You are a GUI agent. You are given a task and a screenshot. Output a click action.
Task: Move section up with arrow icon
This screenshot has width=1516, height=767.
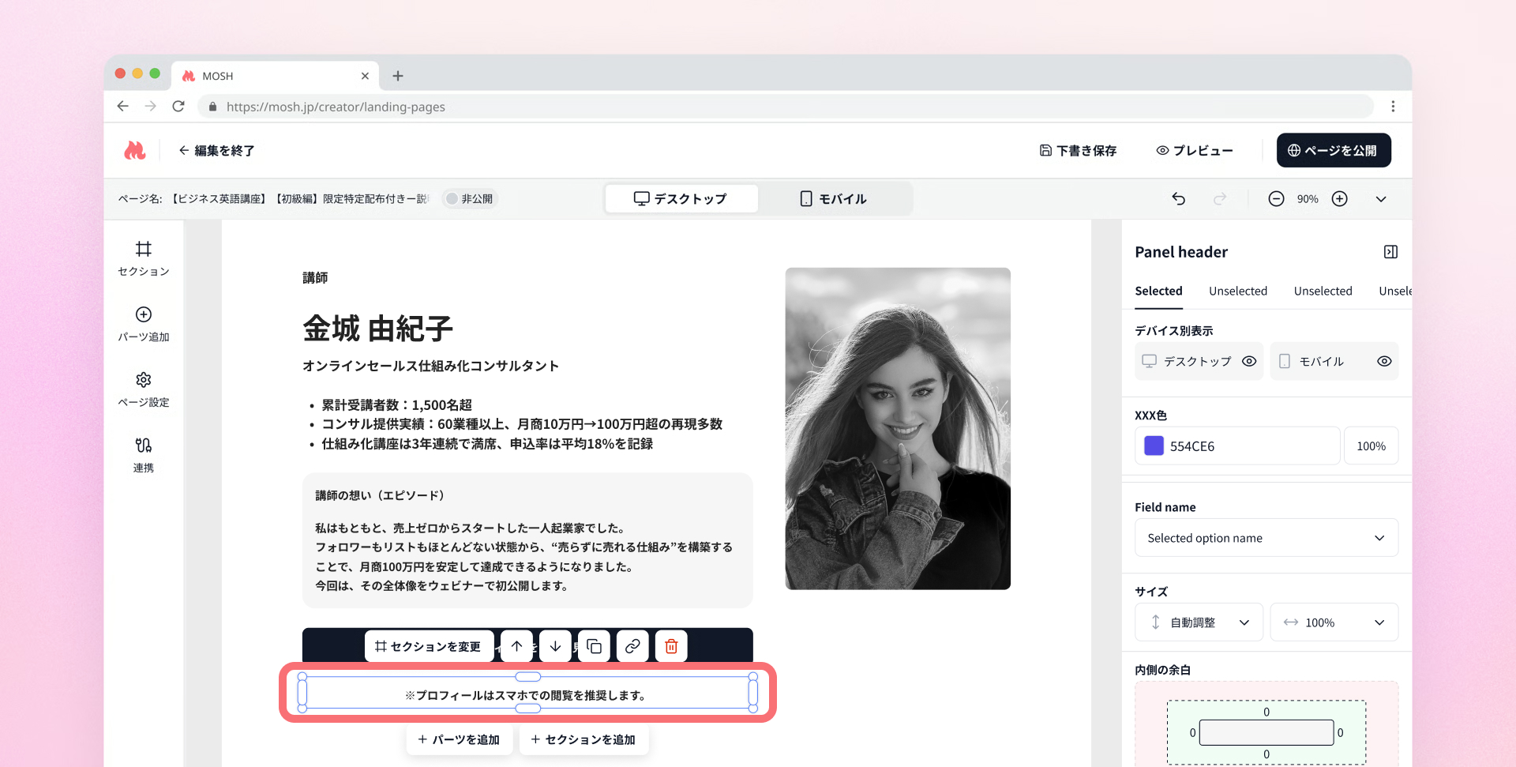coord(516,646)
